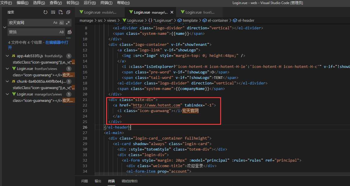Collapse all search results icon

click(x=68, y=12)
